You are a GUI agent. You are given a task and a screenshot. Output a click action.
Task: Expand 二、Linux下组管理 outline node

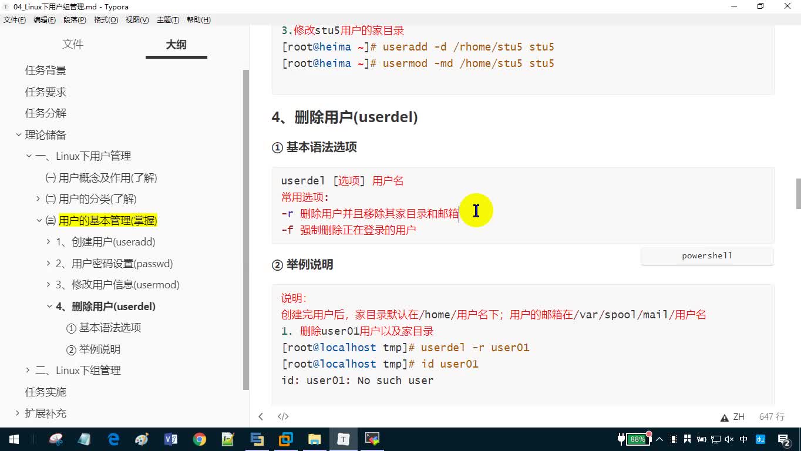(28, 371)
